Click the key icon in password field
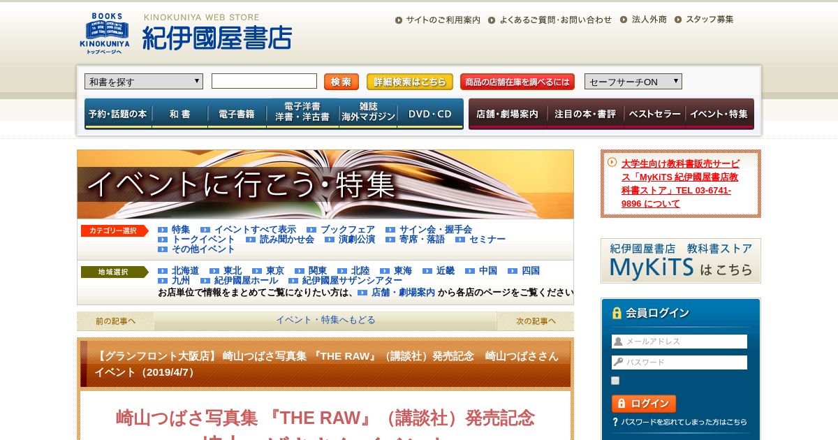838x440 pixels. 618,362
